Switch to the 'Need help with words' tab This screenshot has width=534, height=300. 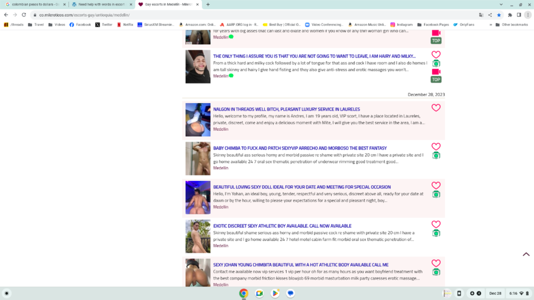click(101, 4)
